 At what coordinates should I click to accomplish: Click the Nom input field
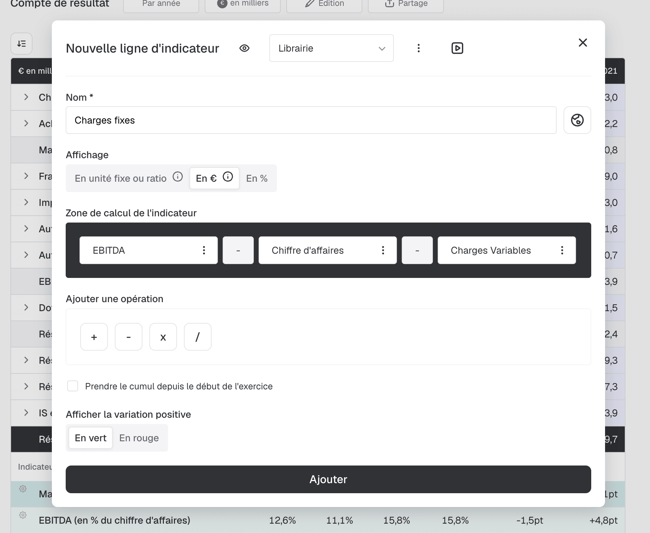click(311, 120)
